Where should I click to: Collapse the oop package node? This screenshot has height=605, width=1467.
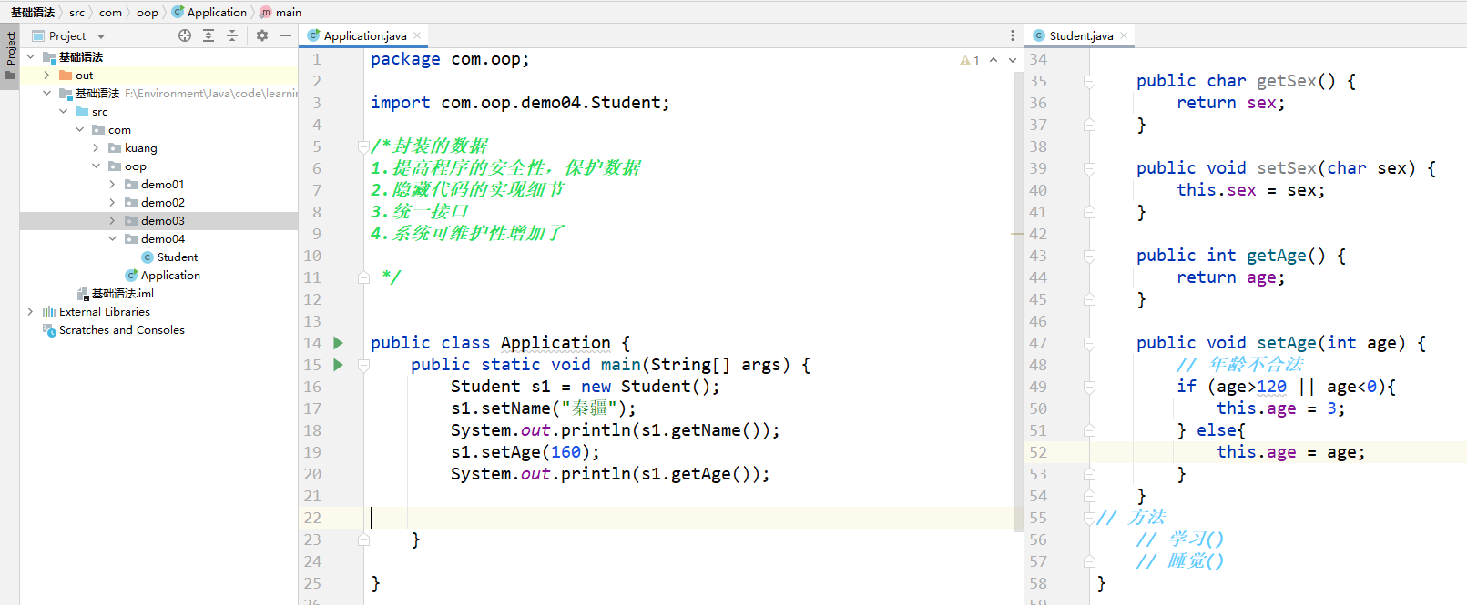(96, 166)
